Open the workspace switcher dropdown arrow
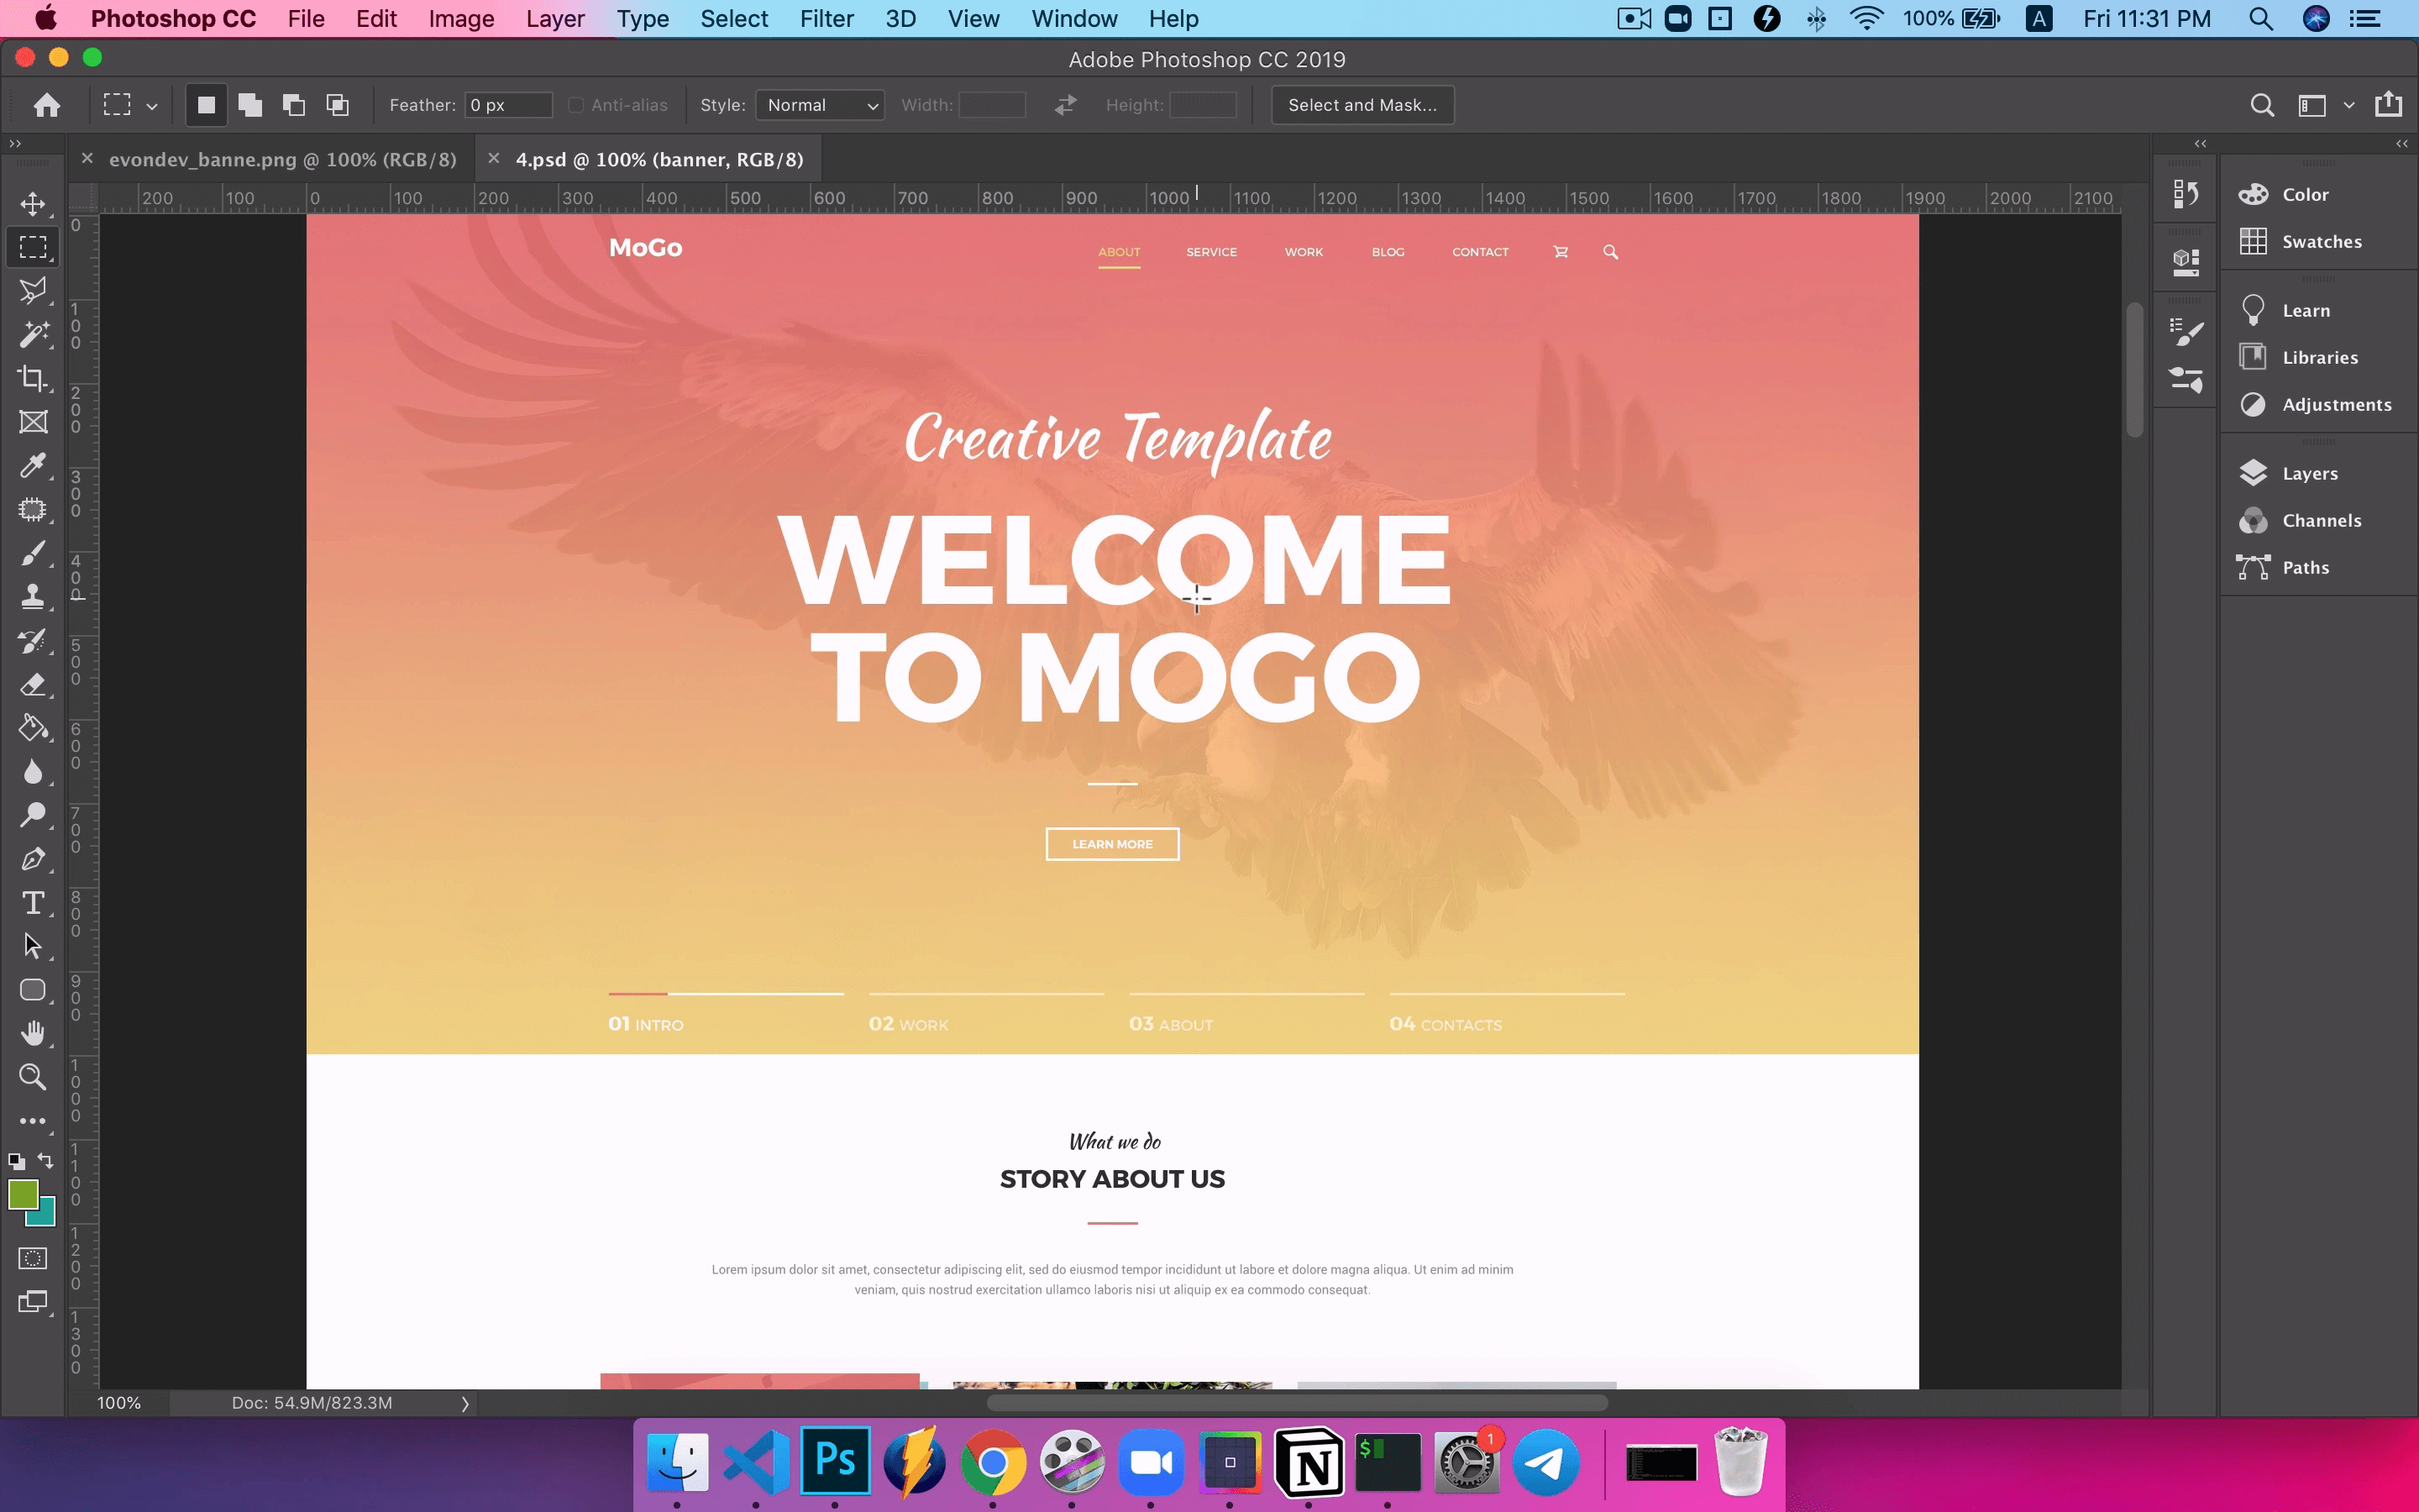Viewport: 2419px width, 1512px height. point(2349,105)
